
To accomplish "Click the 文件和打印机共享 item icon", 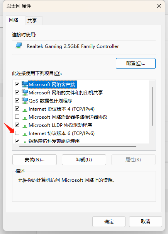I will tap(25, 92).
